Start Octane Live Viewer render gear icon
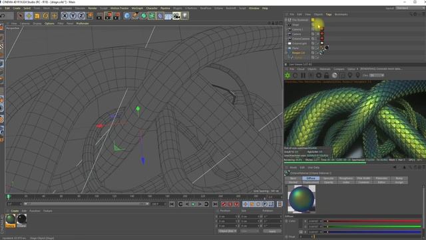The width and height of the screenshot is (426, 240). [288, 75]
